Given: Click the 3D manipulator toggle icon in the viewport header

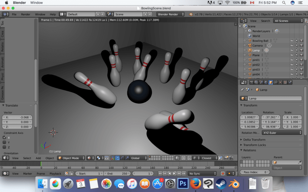Looking at the screenshot, I should coord(113,158).
